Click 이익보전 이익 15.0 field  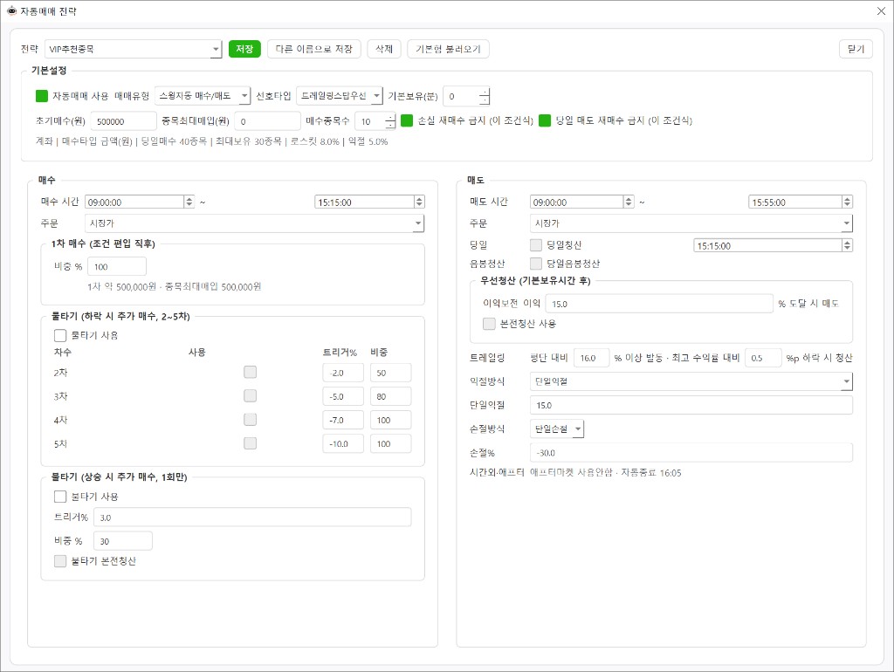pyautogui.click(x=659, y=304)
